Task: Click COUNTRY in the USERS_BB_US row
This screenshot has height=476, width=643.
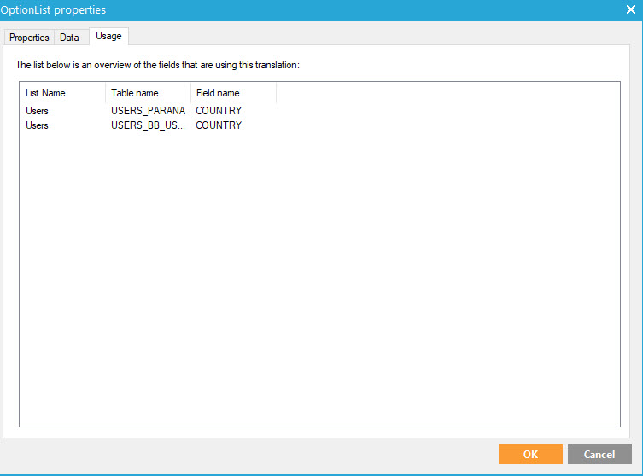Action: (x=219, y=125)
